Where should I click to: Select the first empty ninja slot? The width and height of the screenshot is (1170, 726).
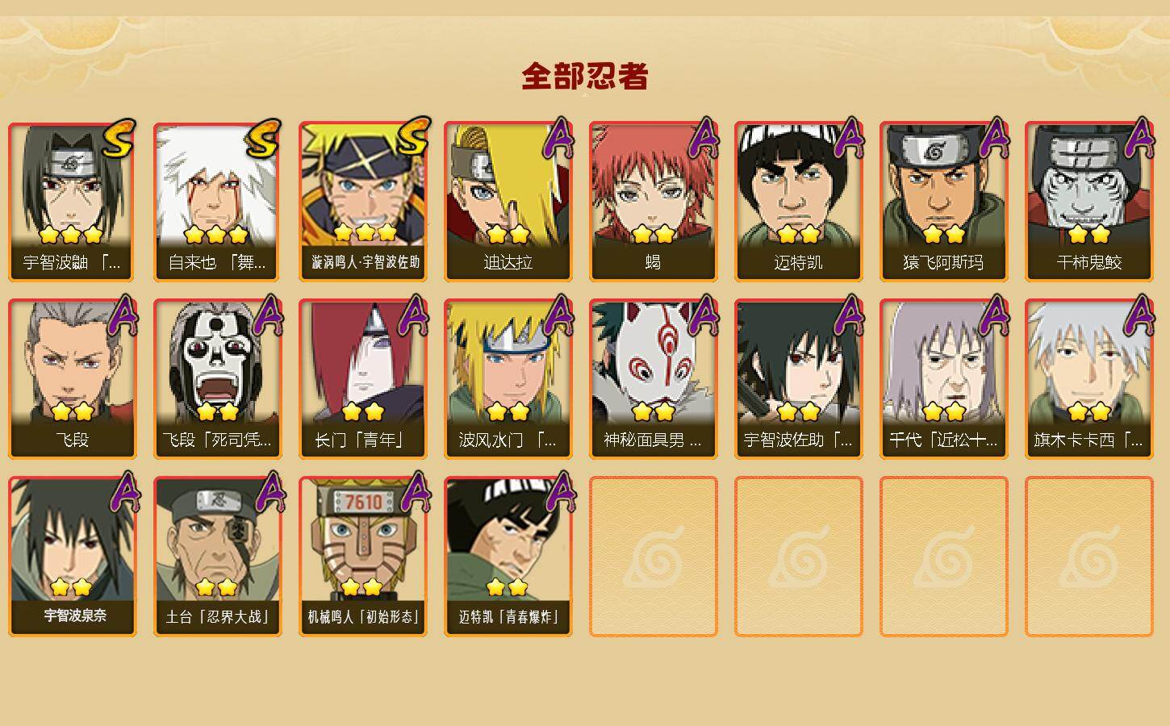[x=654, y=557]
